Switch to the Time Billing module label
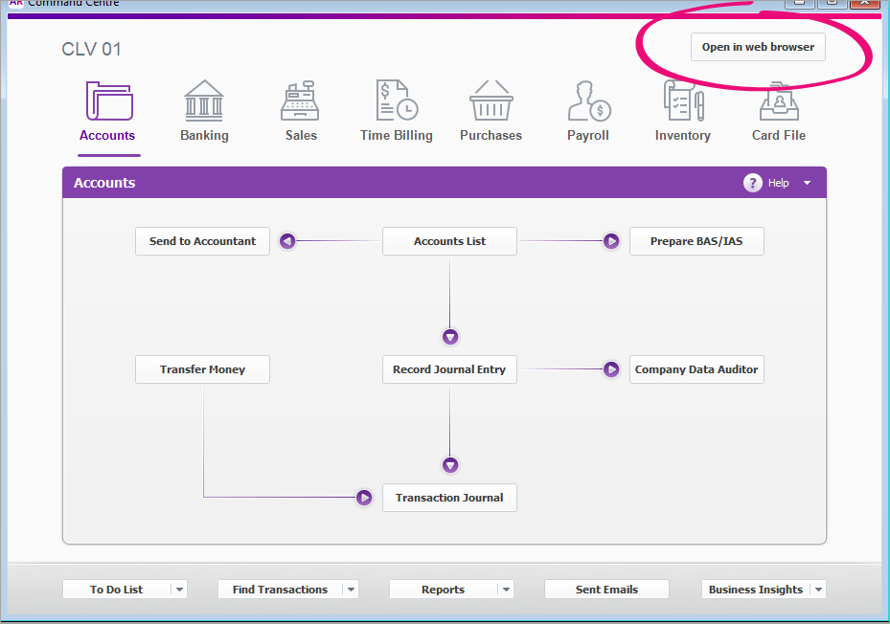 397,135
